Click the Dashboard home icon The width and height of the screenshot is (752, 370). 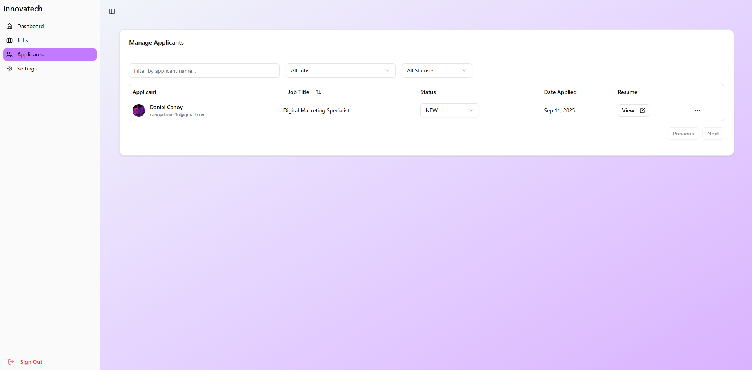pos(9,26)
